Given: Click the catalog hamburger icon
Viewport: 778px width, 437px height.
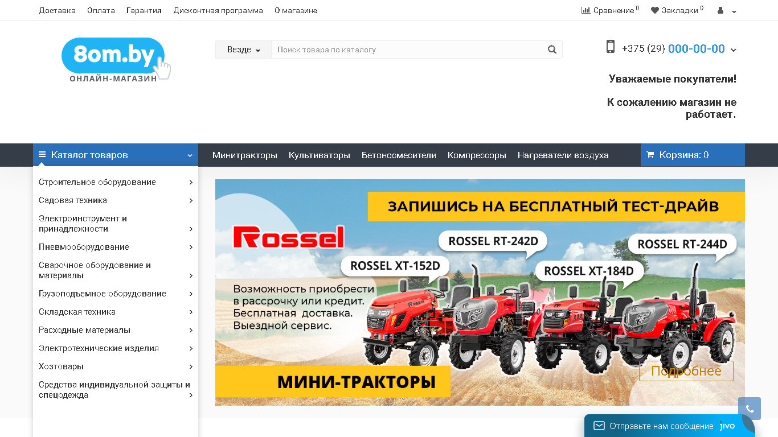Looking at the screenshot, I should pos(42,155).
